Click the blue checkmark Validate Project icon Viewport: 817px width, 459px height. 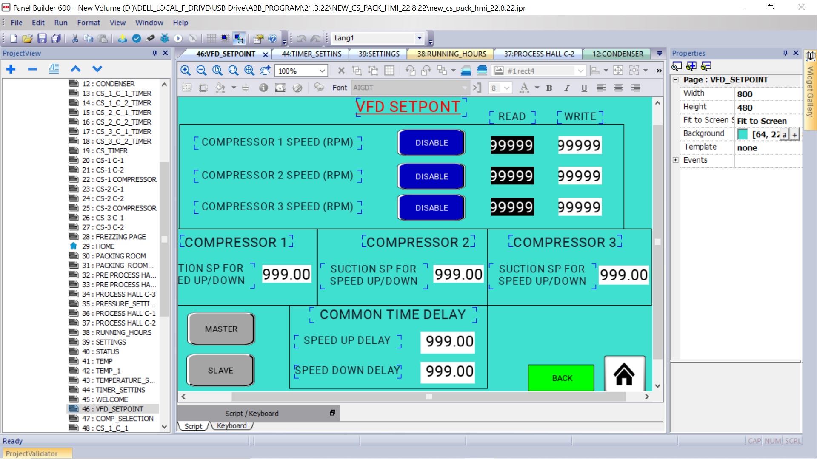pyautogui.click(x=137, y=39)
